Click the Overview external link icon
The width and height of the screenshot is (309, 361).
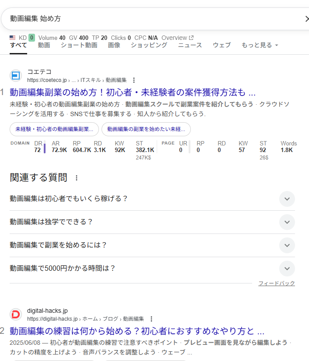191,38
